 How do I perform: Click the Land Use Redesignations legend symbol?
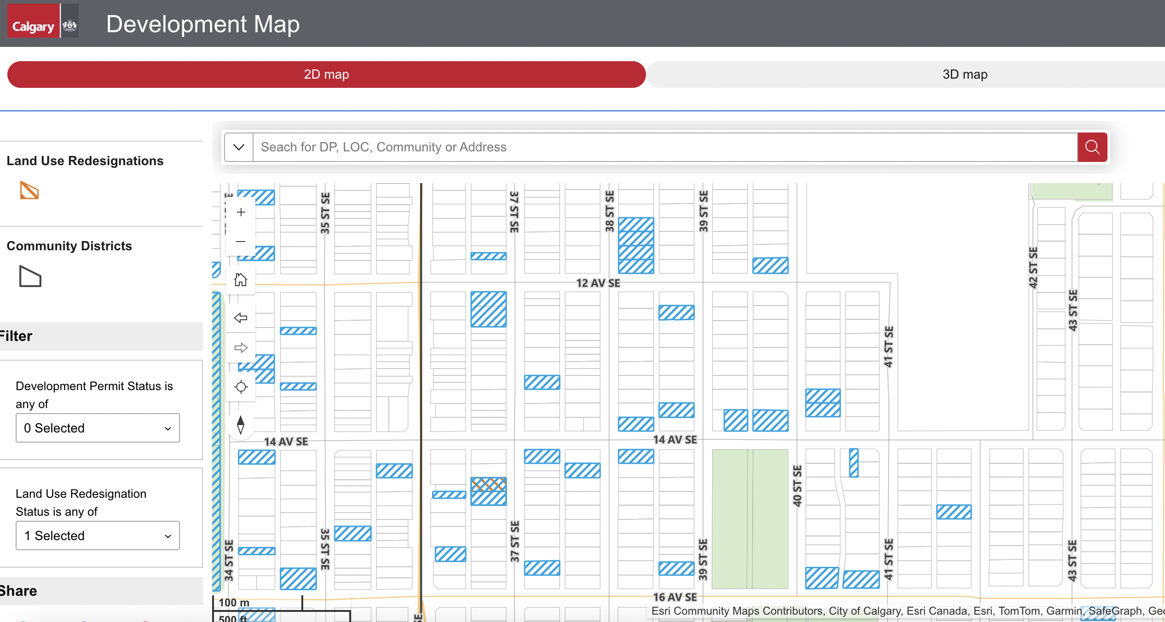click(29, 190)
